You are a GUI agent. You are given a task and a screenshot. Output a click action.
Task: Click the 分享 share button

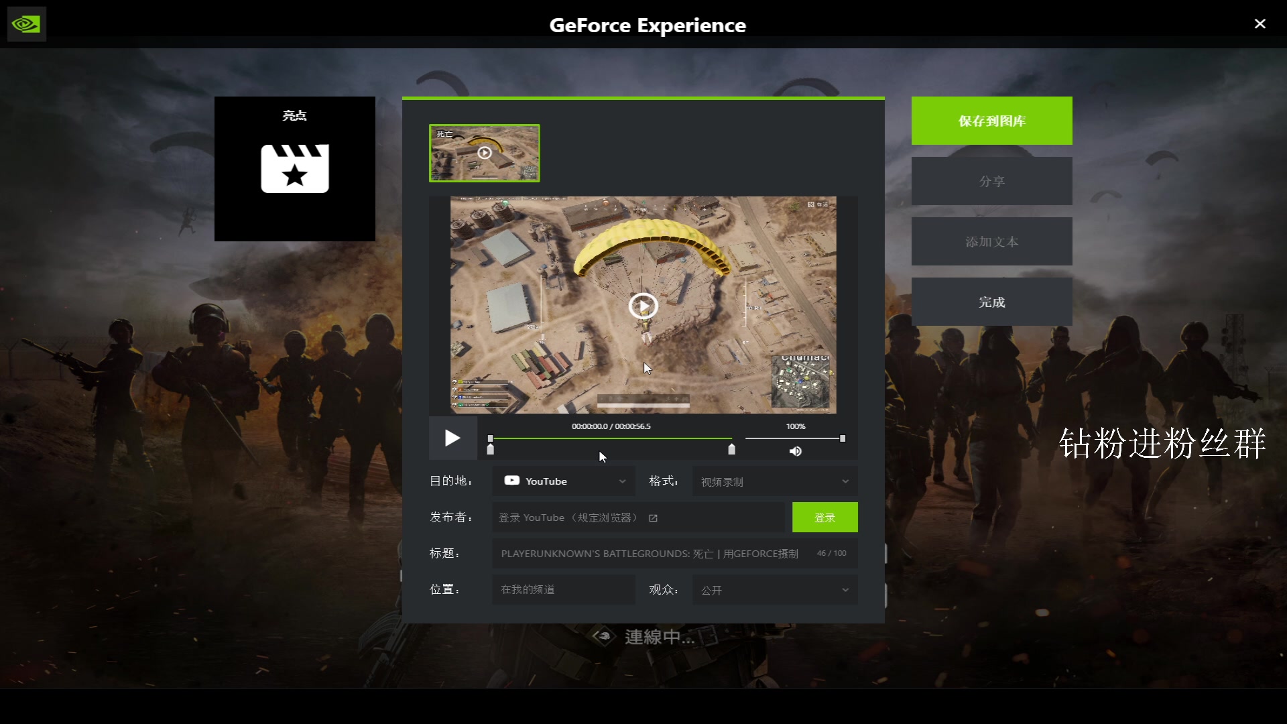(x=991, y=181)
